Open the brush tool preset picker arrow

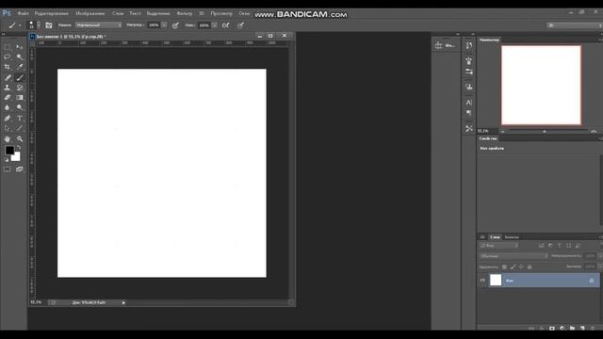(20, 25)
